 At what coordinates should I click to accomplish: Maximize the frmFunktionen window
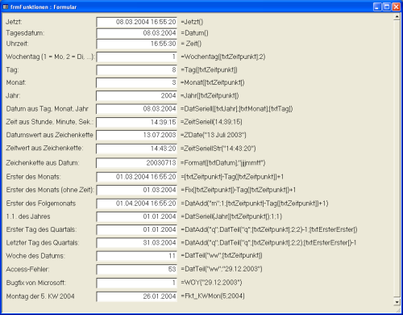click(387, 6)
